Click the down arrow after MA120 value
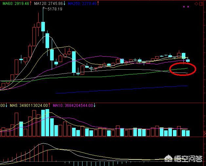This screenshot has height=166, width=206. (x=64, y=3)
